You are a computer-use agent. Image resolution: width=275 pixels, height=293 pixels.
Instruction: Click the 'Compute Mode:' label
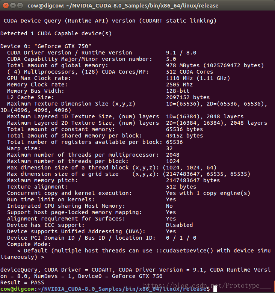(29, 244)
